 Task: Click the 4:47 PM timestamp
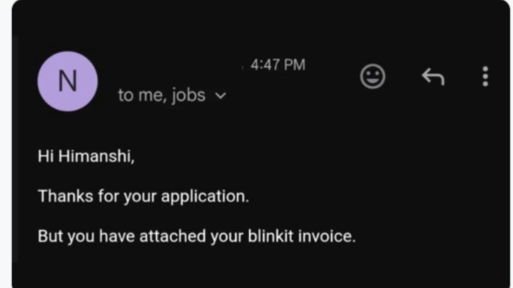pos(278,65)
